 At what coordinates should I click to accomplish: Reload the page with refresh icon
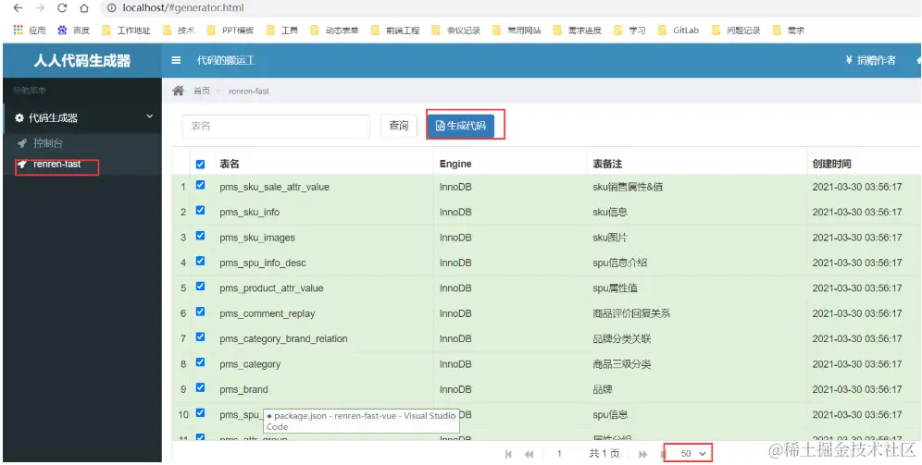tap(62, 8)
